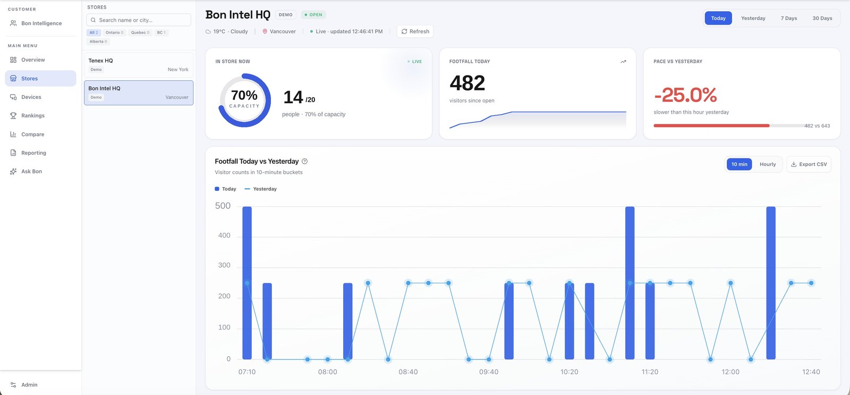Click the red pace vs yesterday progress bar
Viewport: 850px width, 395px height.
711,126
